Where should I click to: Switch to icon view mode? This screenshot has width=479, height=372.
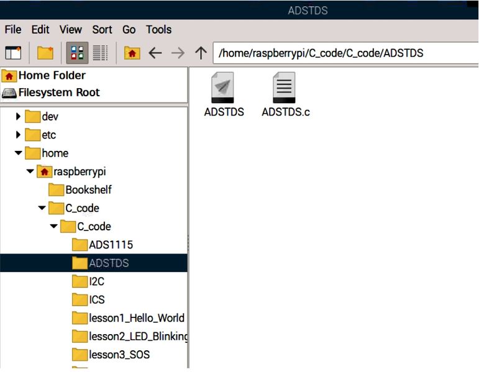[77, 53]
